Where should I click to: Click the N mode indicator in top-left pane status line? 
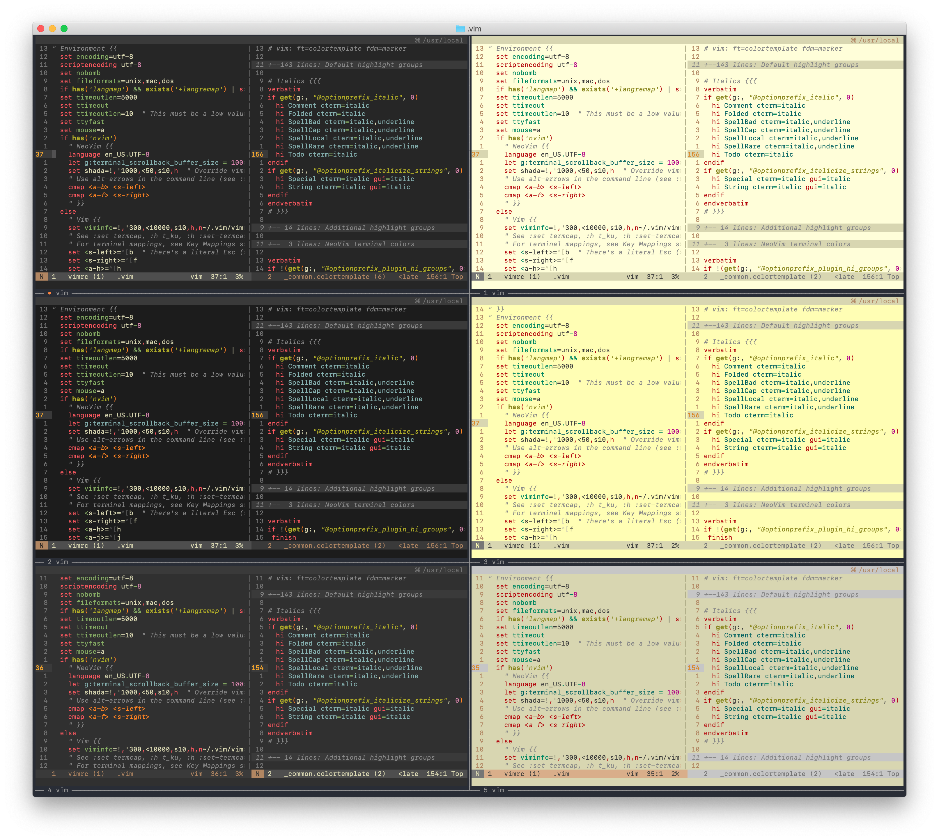[x=42, y=277]
